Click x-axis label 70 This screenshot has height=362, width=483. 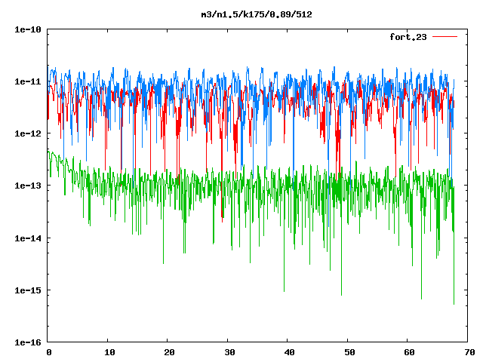(469, 352)
